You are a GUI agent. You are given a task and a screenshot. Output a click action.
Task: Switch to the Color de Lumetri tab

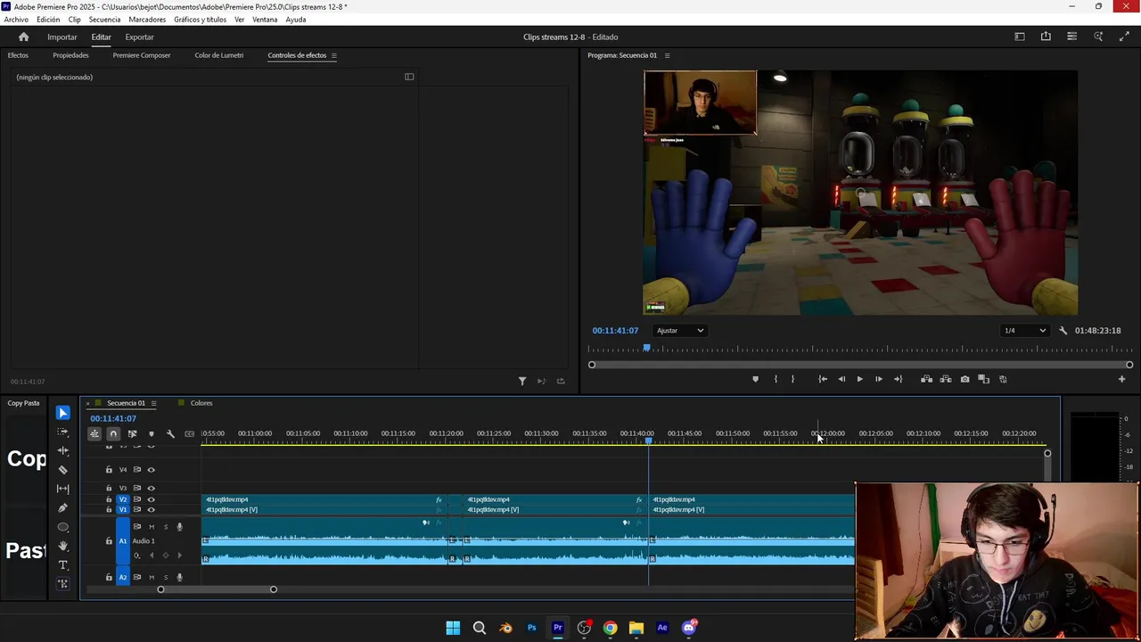tap(219, 55)
